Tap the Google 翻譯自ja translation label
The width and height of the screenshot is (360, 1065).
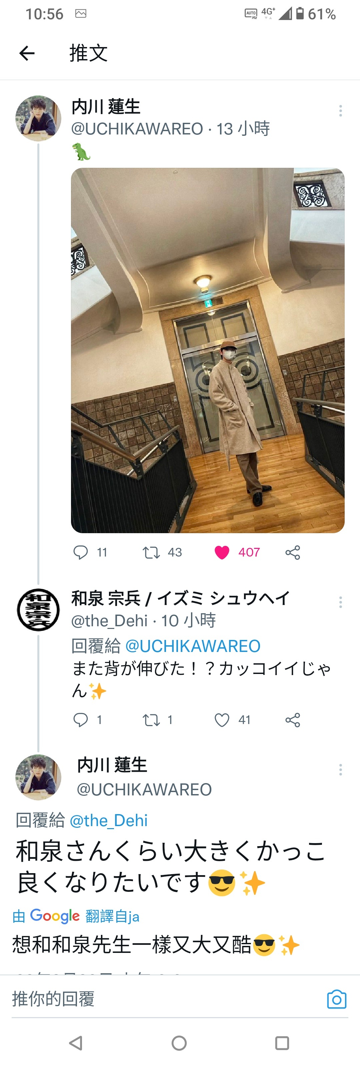76,916
